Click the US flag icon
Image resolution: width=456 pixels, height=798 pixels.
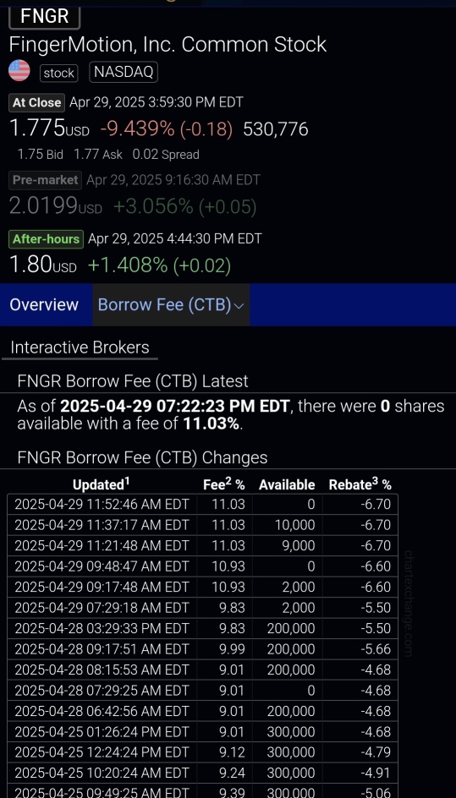[19, 71]
